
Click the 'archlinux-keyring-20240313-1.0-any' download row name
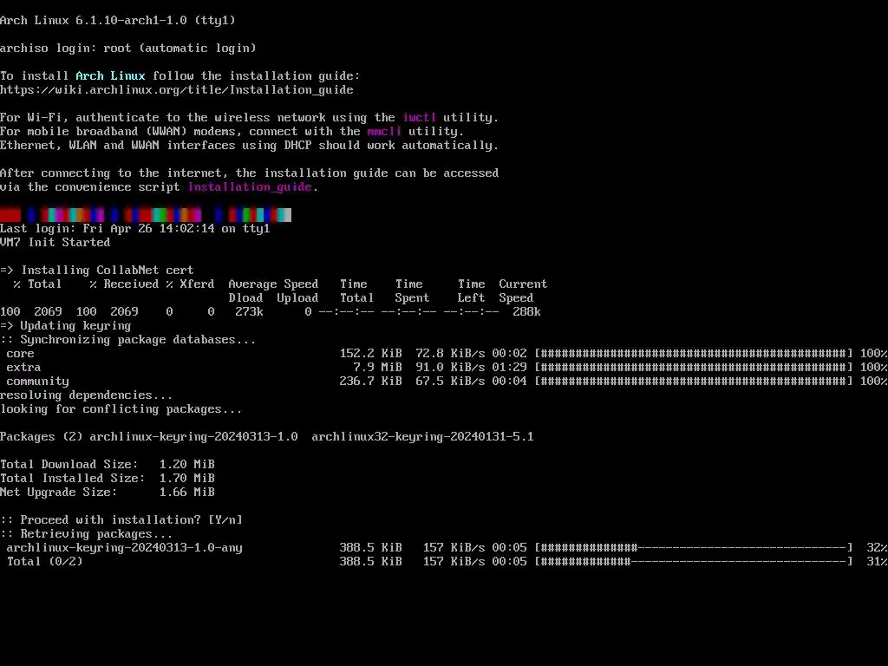(x=125, y=548)
